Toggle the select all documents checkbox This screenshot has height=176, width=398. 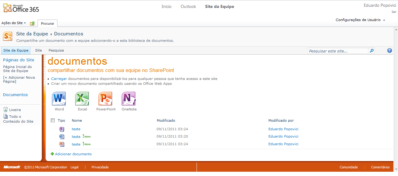tap(53, 120)
